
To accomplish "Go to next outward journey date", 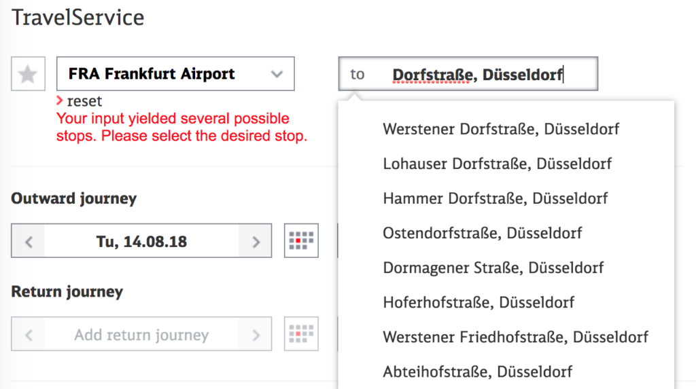I will click(256, 241).
